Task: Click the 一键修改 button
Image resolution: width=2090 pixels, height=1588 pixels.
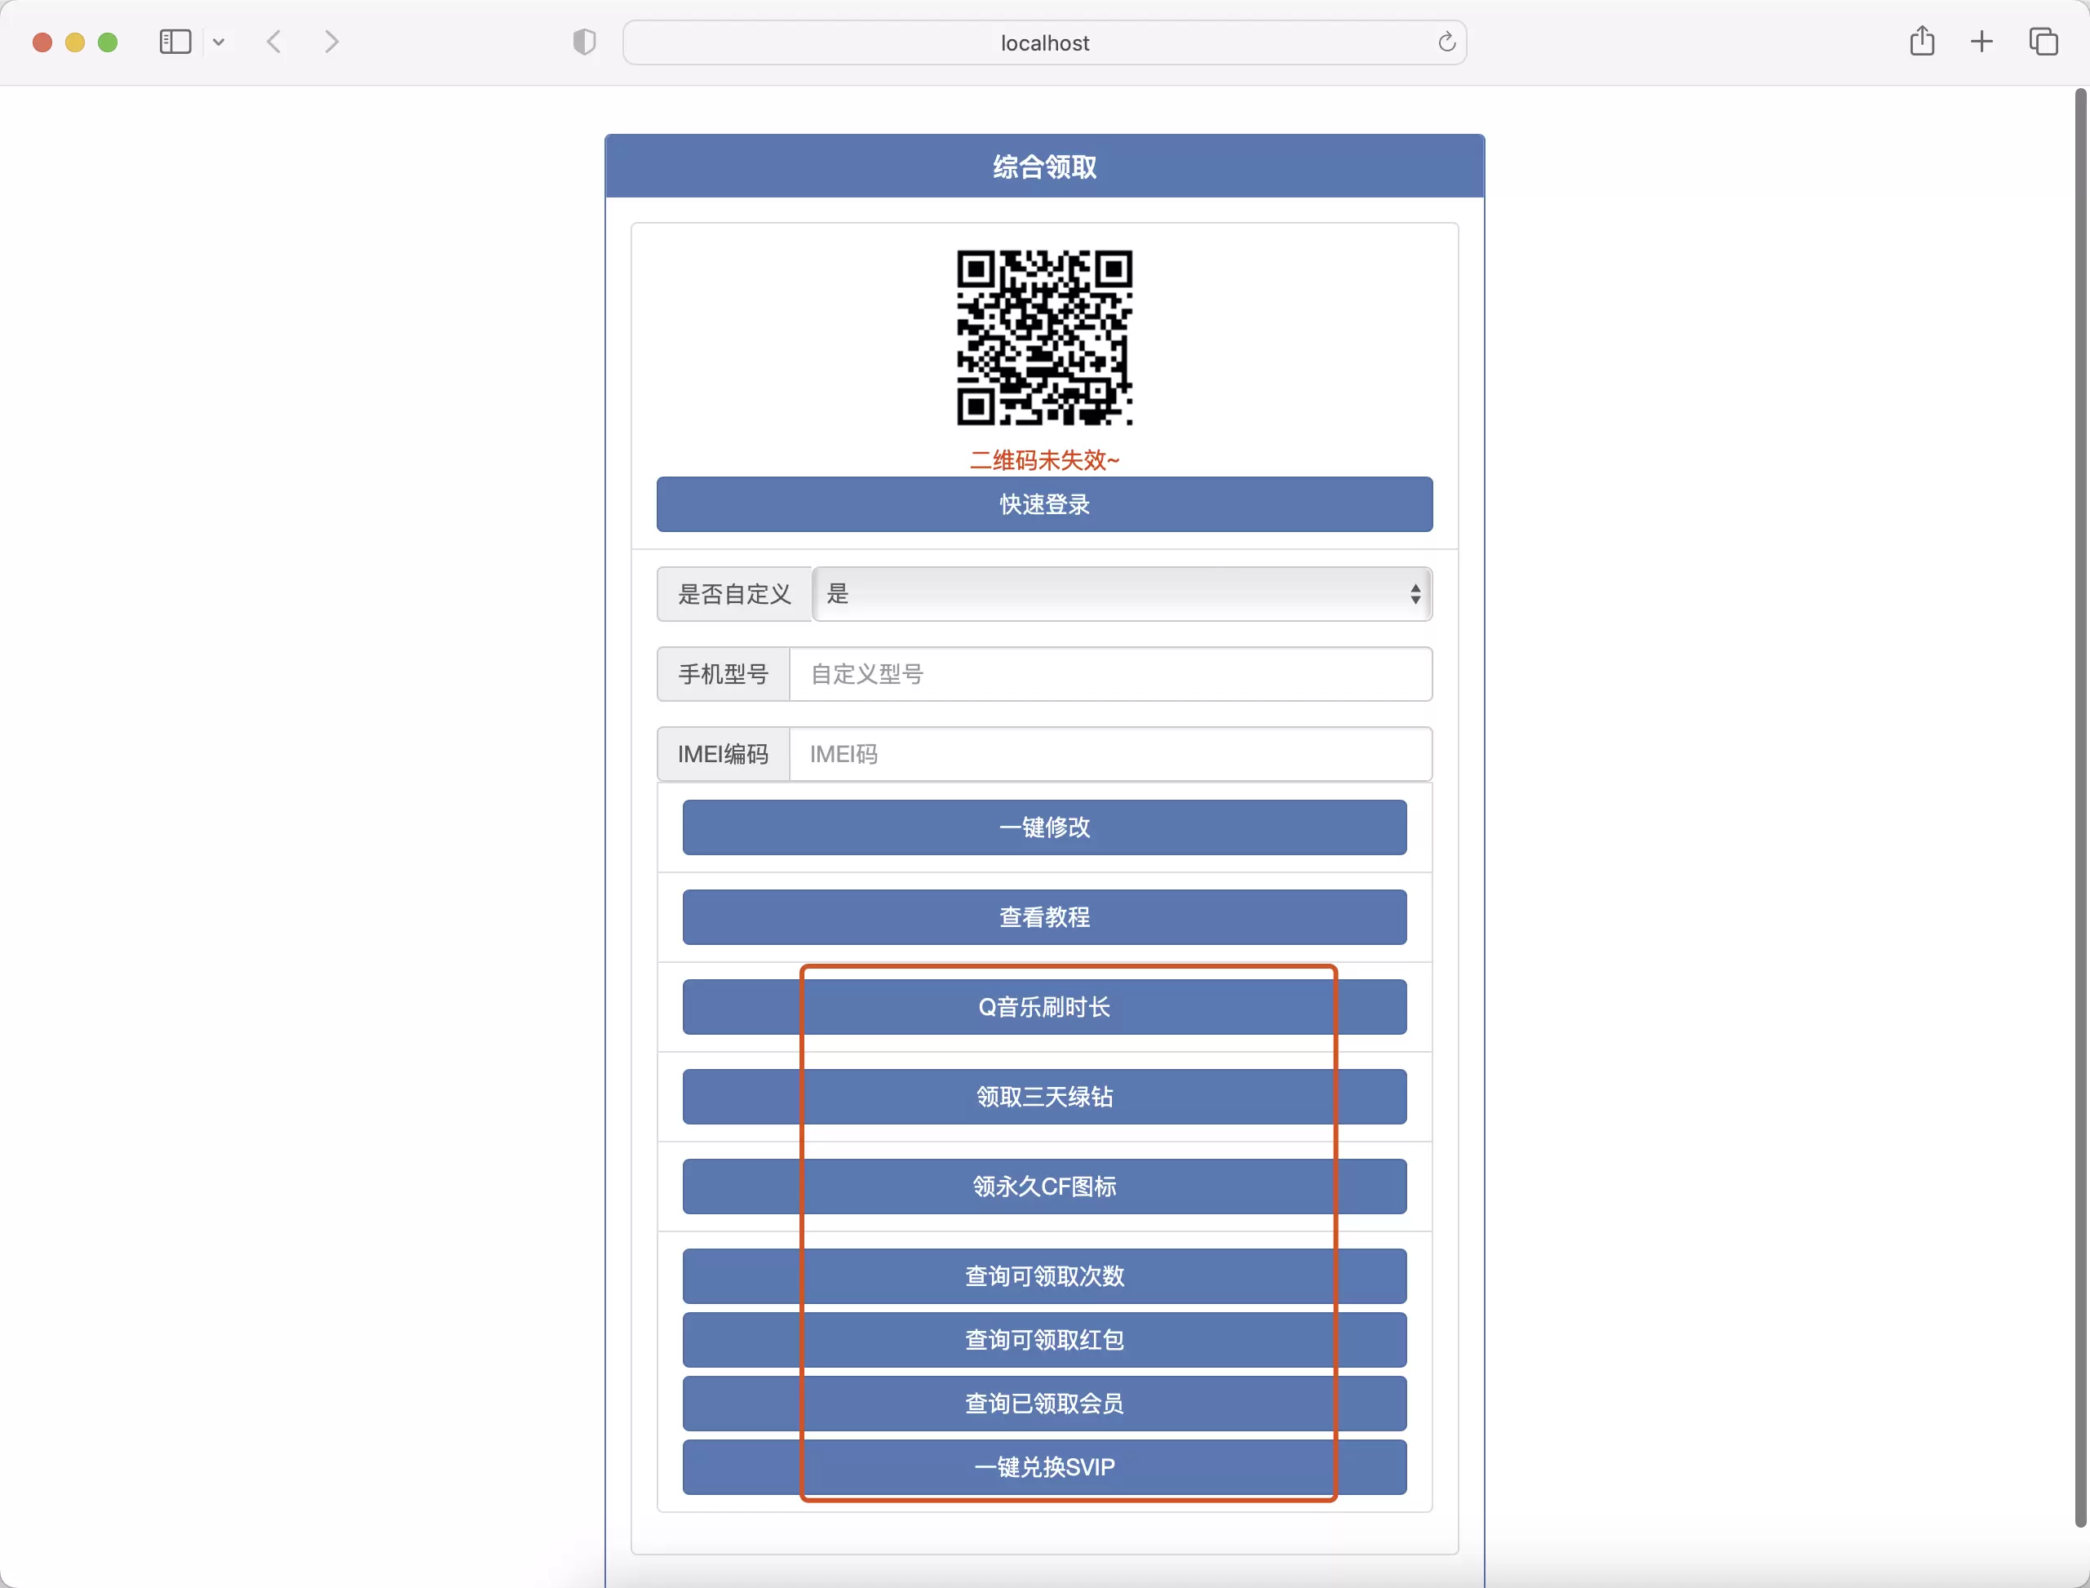Action: tap(1044, 827)
